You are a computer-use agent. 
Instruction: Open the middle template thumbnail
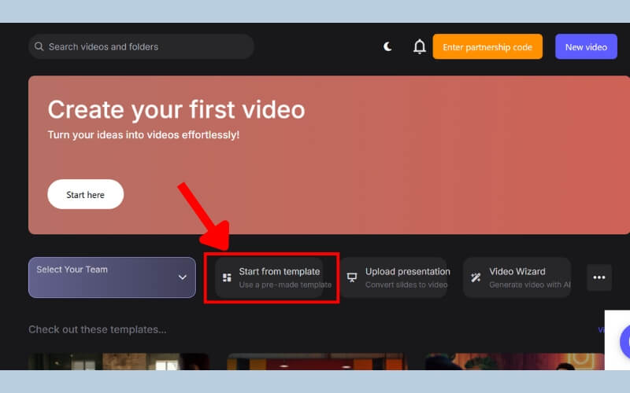pyautogui.click(x=317, y=361)
